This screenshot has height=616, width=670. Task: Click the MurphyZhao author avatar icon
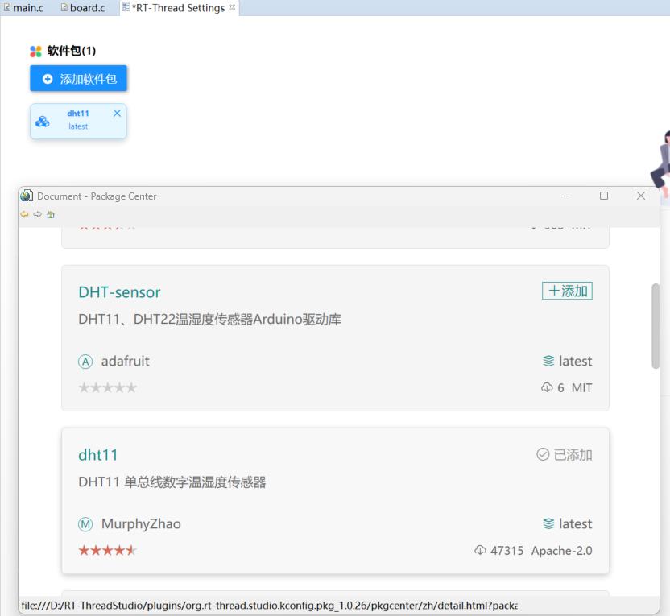click(x=85, y=523)
